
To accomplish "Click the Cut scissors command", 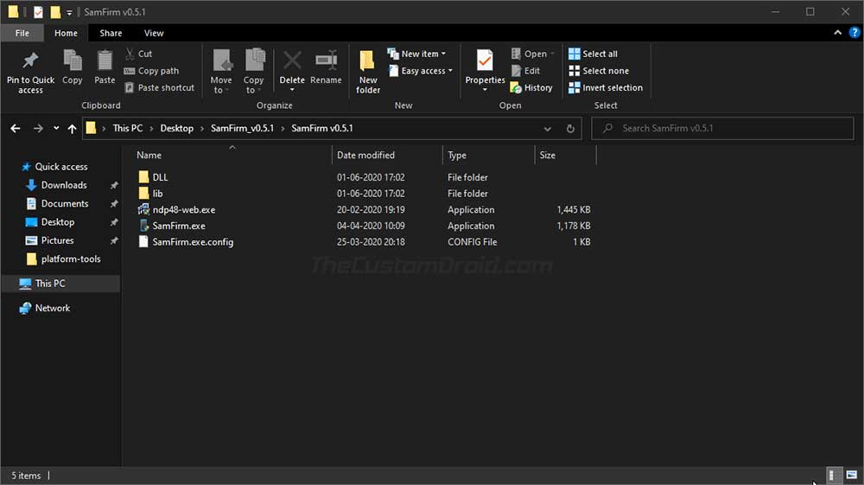I will pos(138,54).
